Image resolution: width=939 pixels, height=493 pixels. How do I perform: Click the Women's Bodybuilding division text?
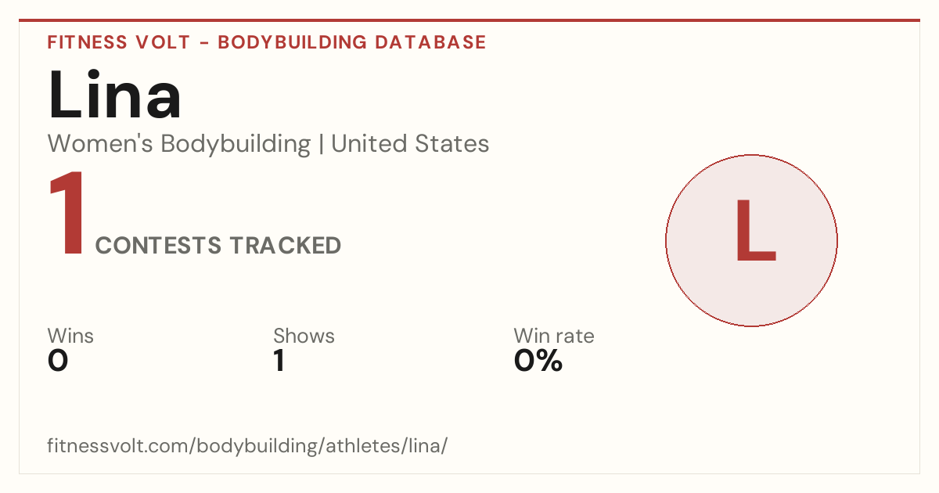(179, 144)
